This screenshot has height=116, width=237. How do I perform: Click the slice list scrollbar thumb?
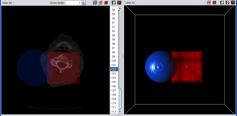pyautogui.click(x=120, y=99)
